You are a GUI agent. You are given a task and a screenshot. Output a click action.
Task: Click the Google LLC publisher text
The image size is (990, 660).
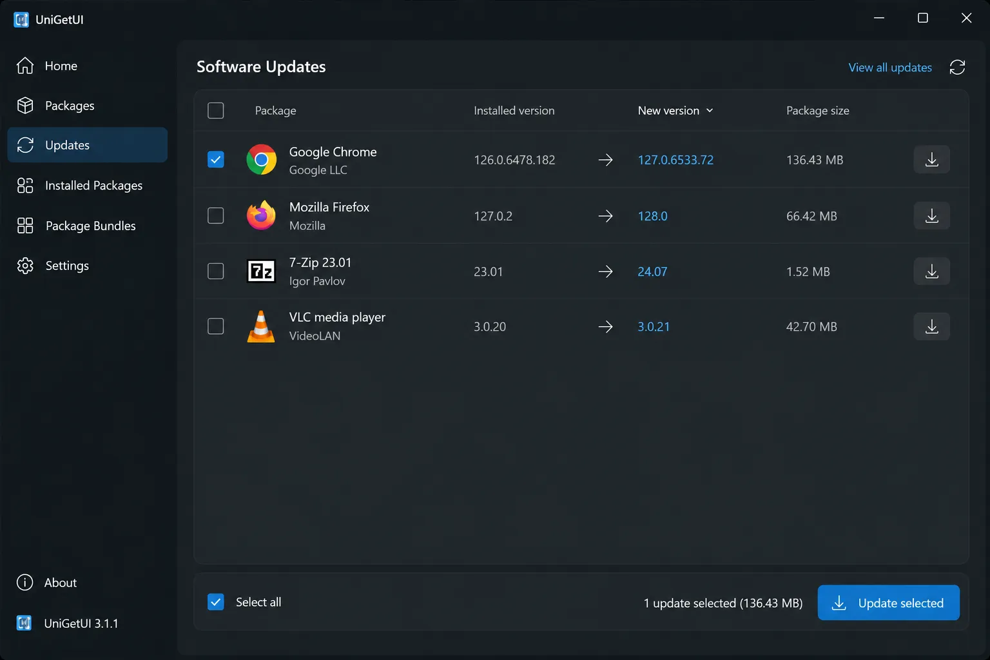pyautogui.click(x=318, y=170)
